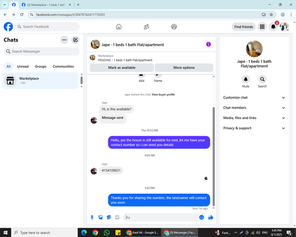Reload the page in Chrome
This screenshot has width=296, height=237.
pos(22,15)
